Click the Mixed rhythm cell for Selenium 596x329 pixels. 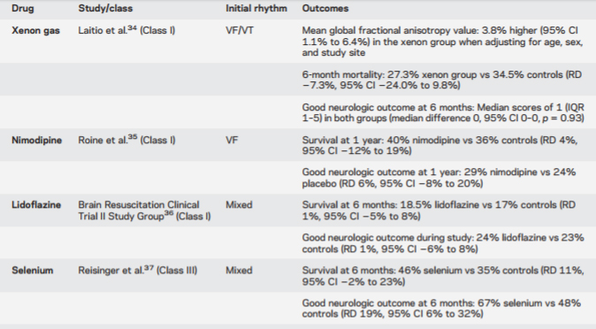pos(239,271)
